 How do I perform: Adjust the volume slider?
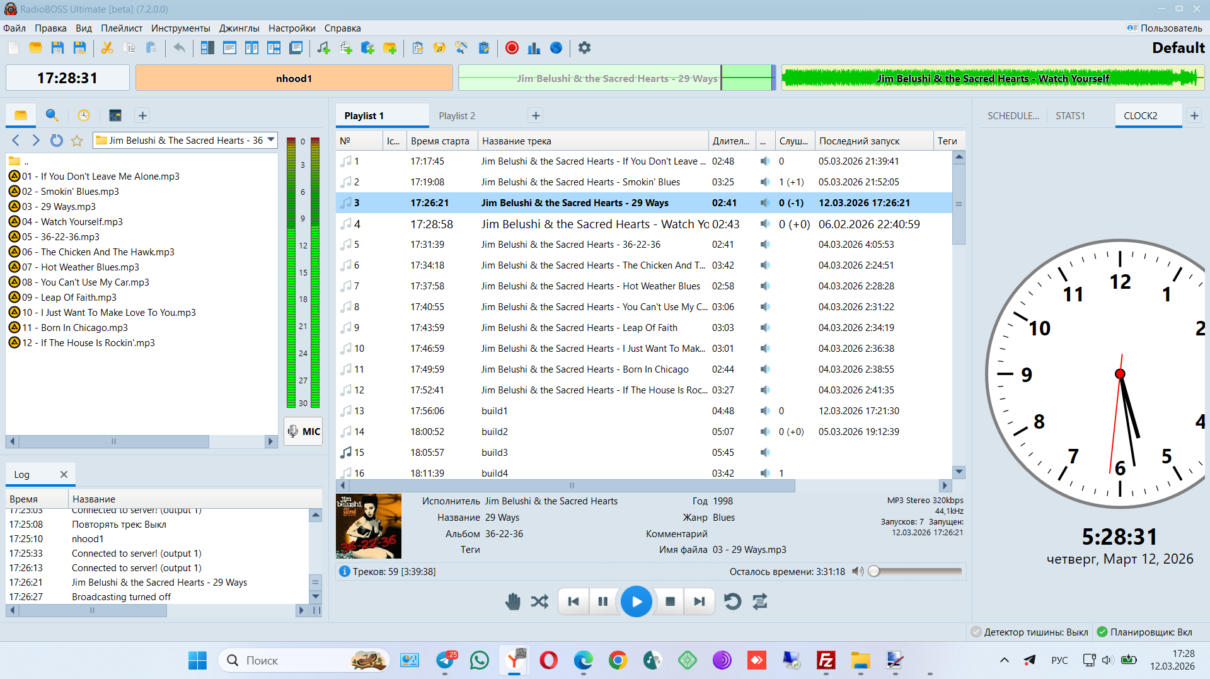[917, 571]
